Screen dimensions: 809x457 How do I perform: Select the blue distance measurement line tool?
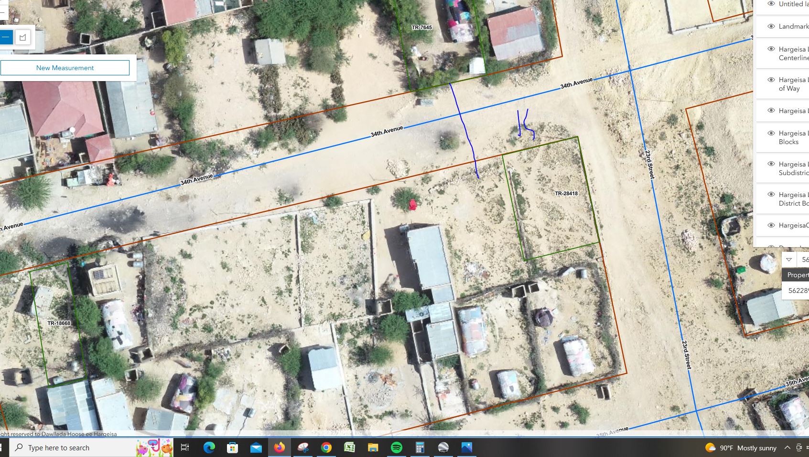pos(6,37)
